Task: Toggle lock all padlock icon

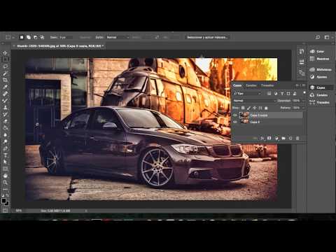Action: (266, 108)
